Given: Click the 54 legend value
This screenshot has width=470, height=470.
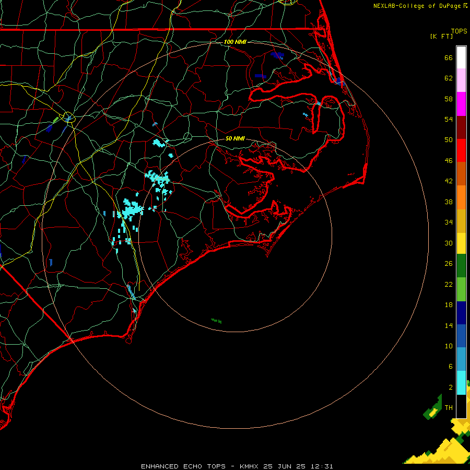Looking at the screenshot, I should [449, 119].
